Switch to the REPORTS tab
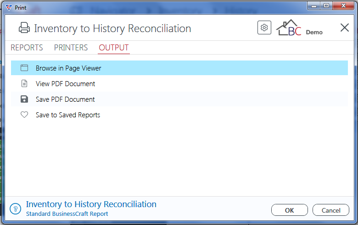The height and width of the screenshot is (225, 358). tap(27, 48)
